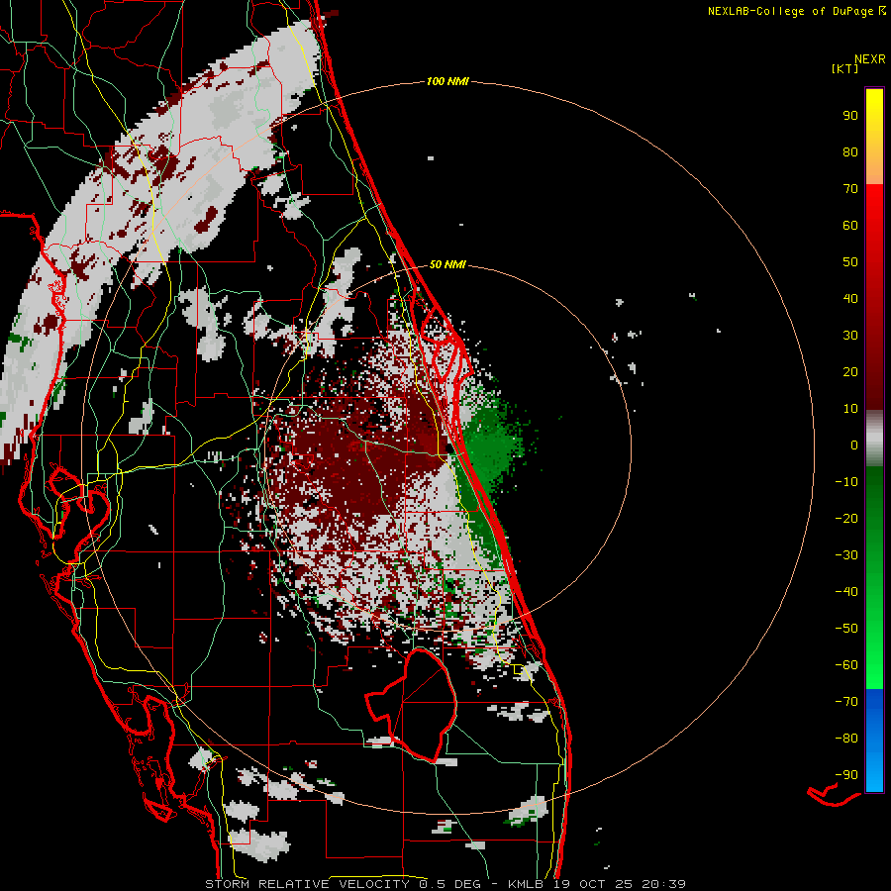891x891 pixels.
Task: Click the -10 scale value
Action: click(846, 482)
